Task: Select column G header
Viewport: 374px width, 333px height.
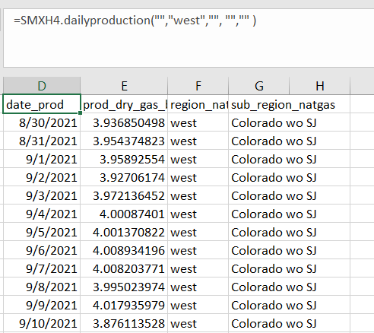Action: tap(258, 86)
